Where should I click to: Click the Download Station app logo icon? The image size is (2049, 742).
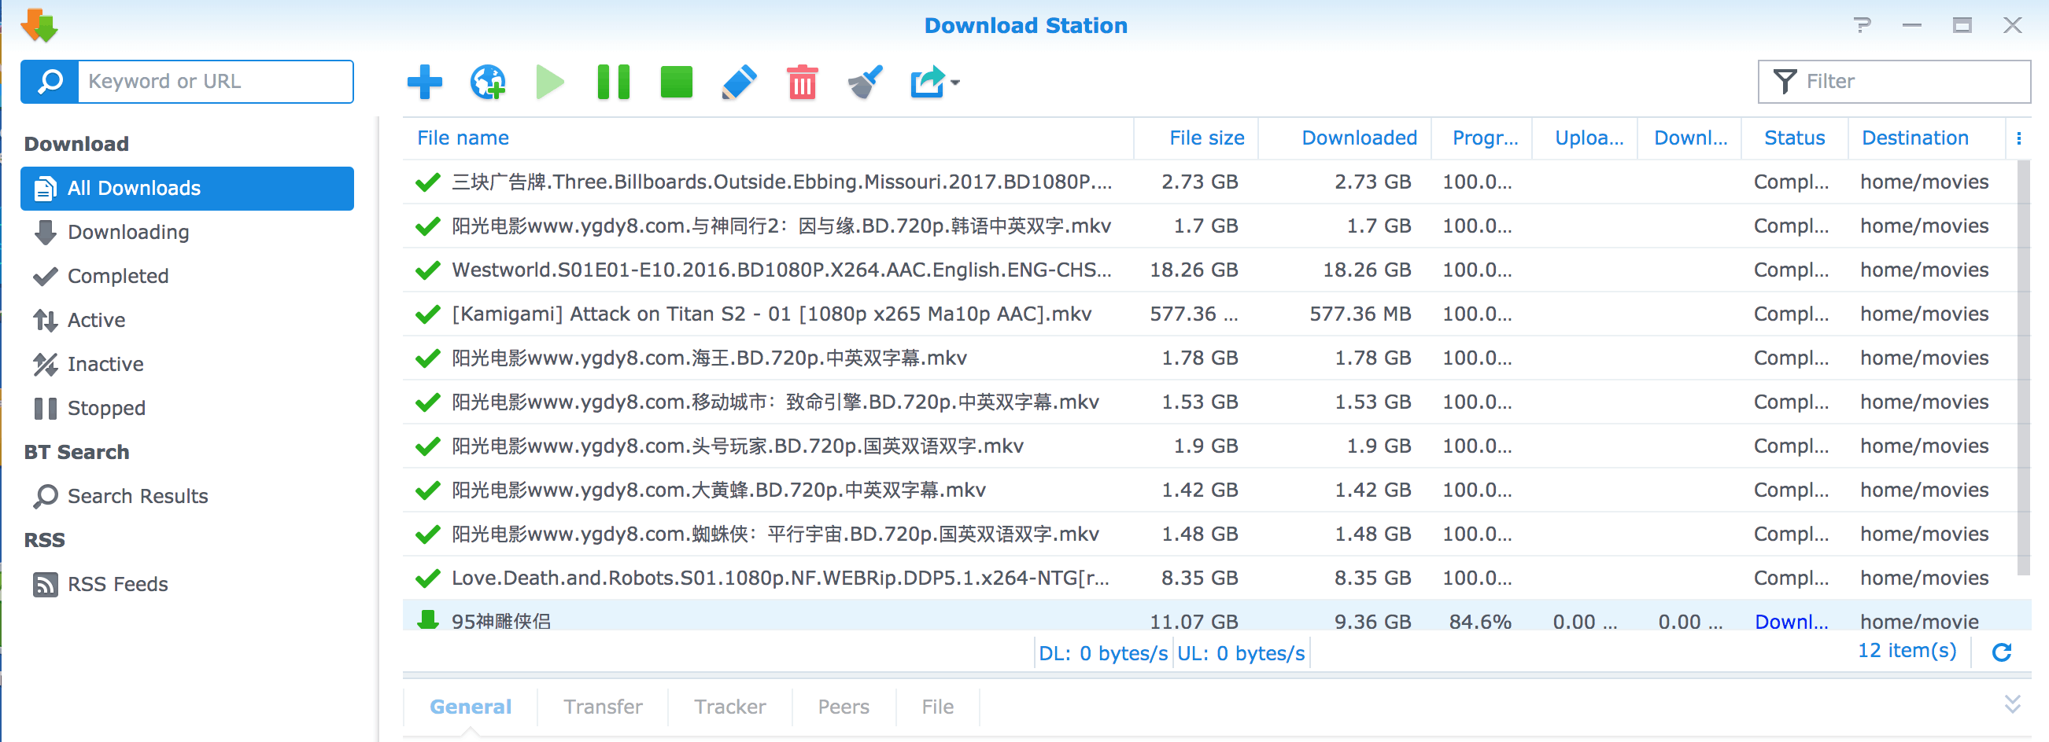tap(39, 25)
